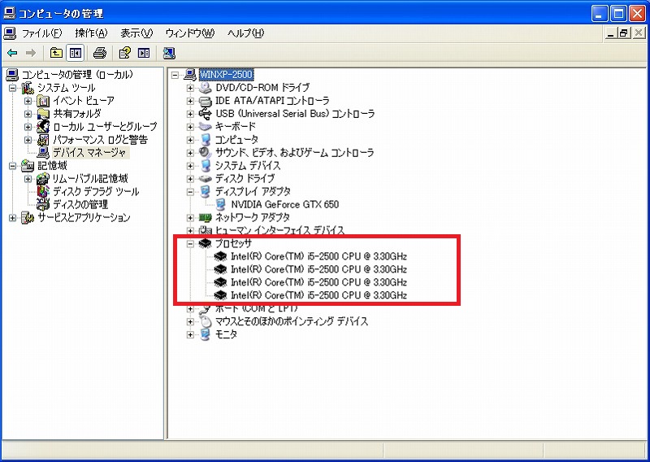The image size is (650, 462).
Task: Open the Properties toolbar icon
Action: pyautogui.click(x=124, y=53)
